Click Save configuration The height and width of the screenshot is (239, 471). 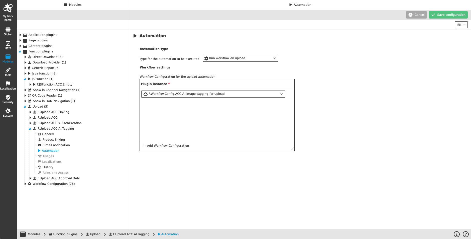pos(448,15)
